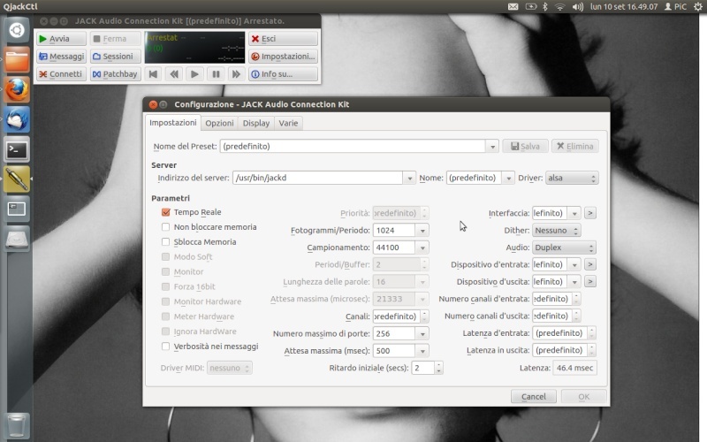Open the Messaggi window

(61, 57)
